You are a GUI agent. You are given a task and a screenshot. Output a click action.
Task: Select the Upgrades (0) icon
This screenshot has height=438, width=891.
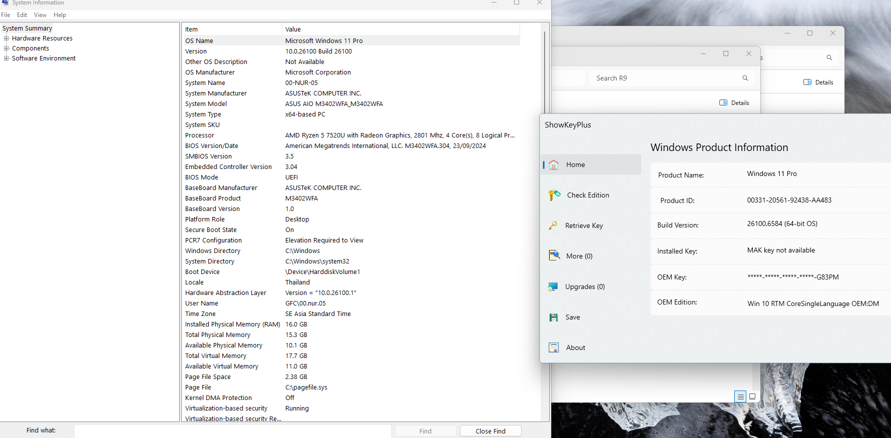553,287
